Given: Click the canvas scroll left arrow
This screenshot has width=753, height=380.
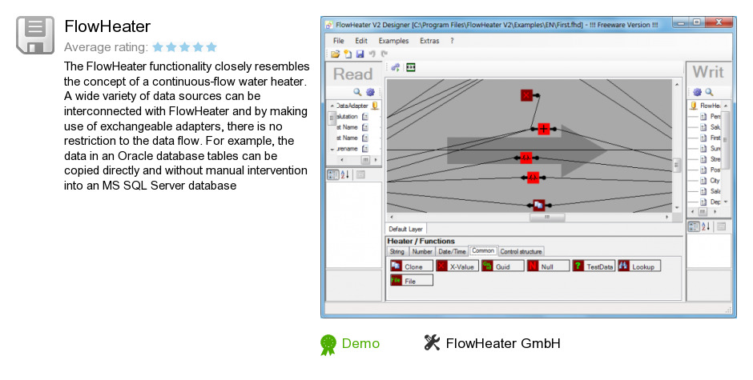Looking at the screenshot, I should [x=392, y=218].
